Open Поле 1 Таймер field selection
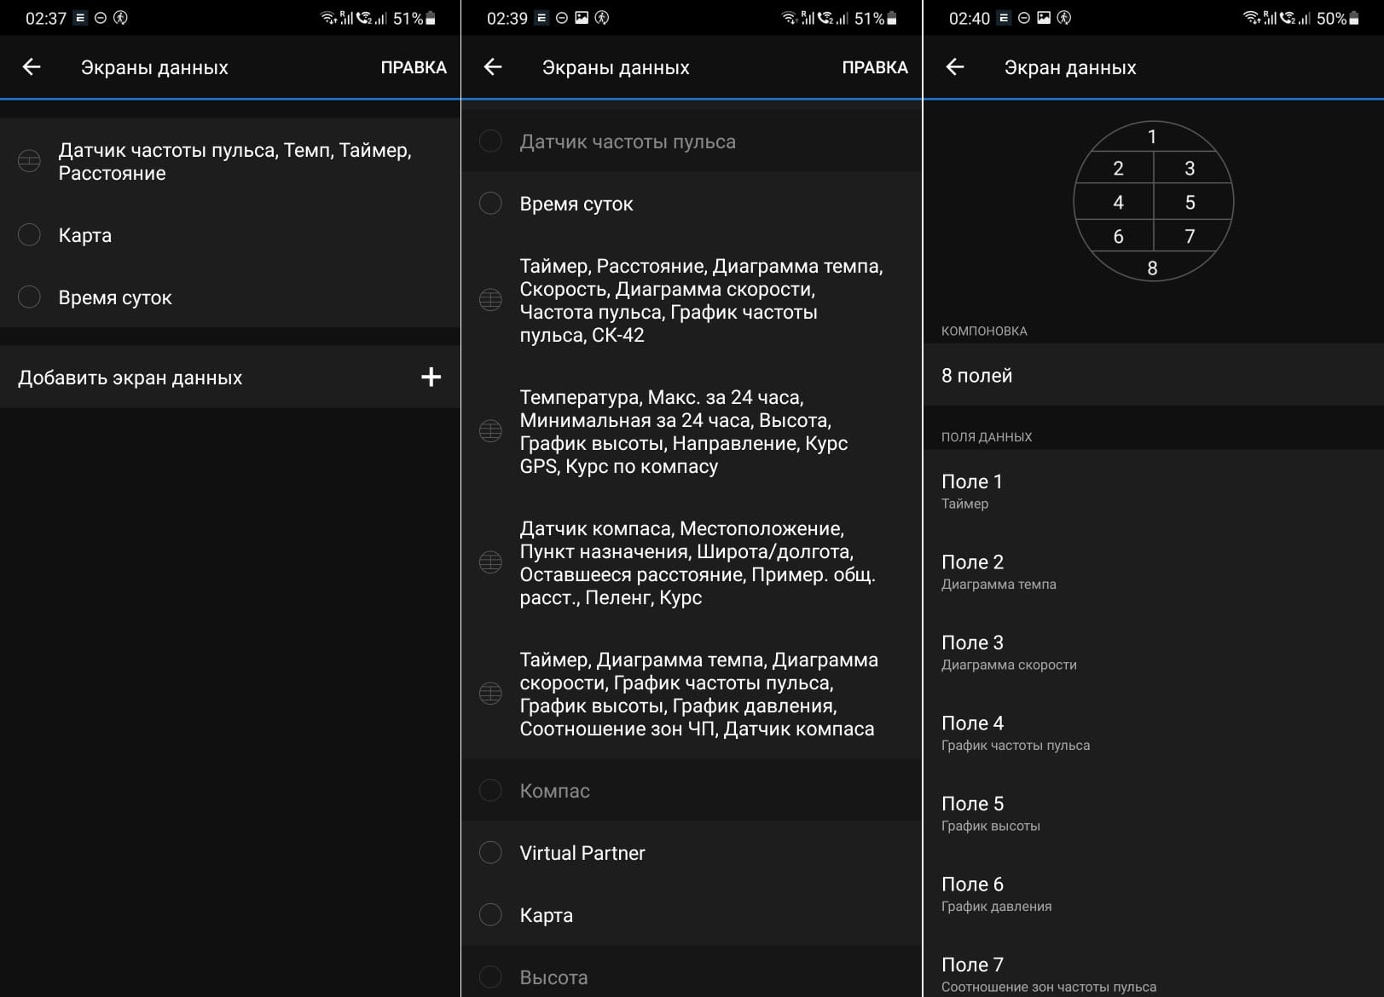 [x=1153, y=491]
